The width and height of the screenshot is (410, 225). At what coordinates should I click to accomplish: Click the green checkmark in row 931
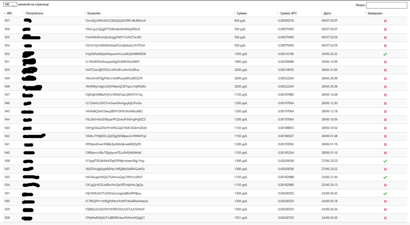[x=385, y=193]
